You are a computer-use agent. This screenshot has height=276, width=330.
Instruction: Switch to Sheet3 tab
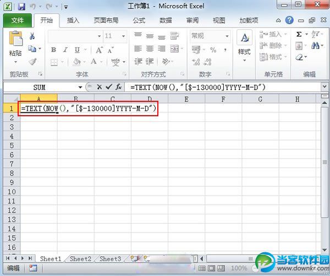pos(111,259)
